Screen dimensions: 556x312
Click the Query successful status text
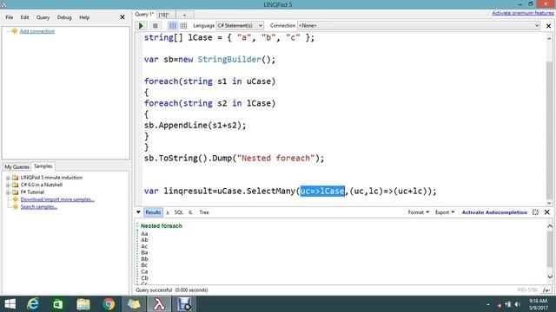172,290
